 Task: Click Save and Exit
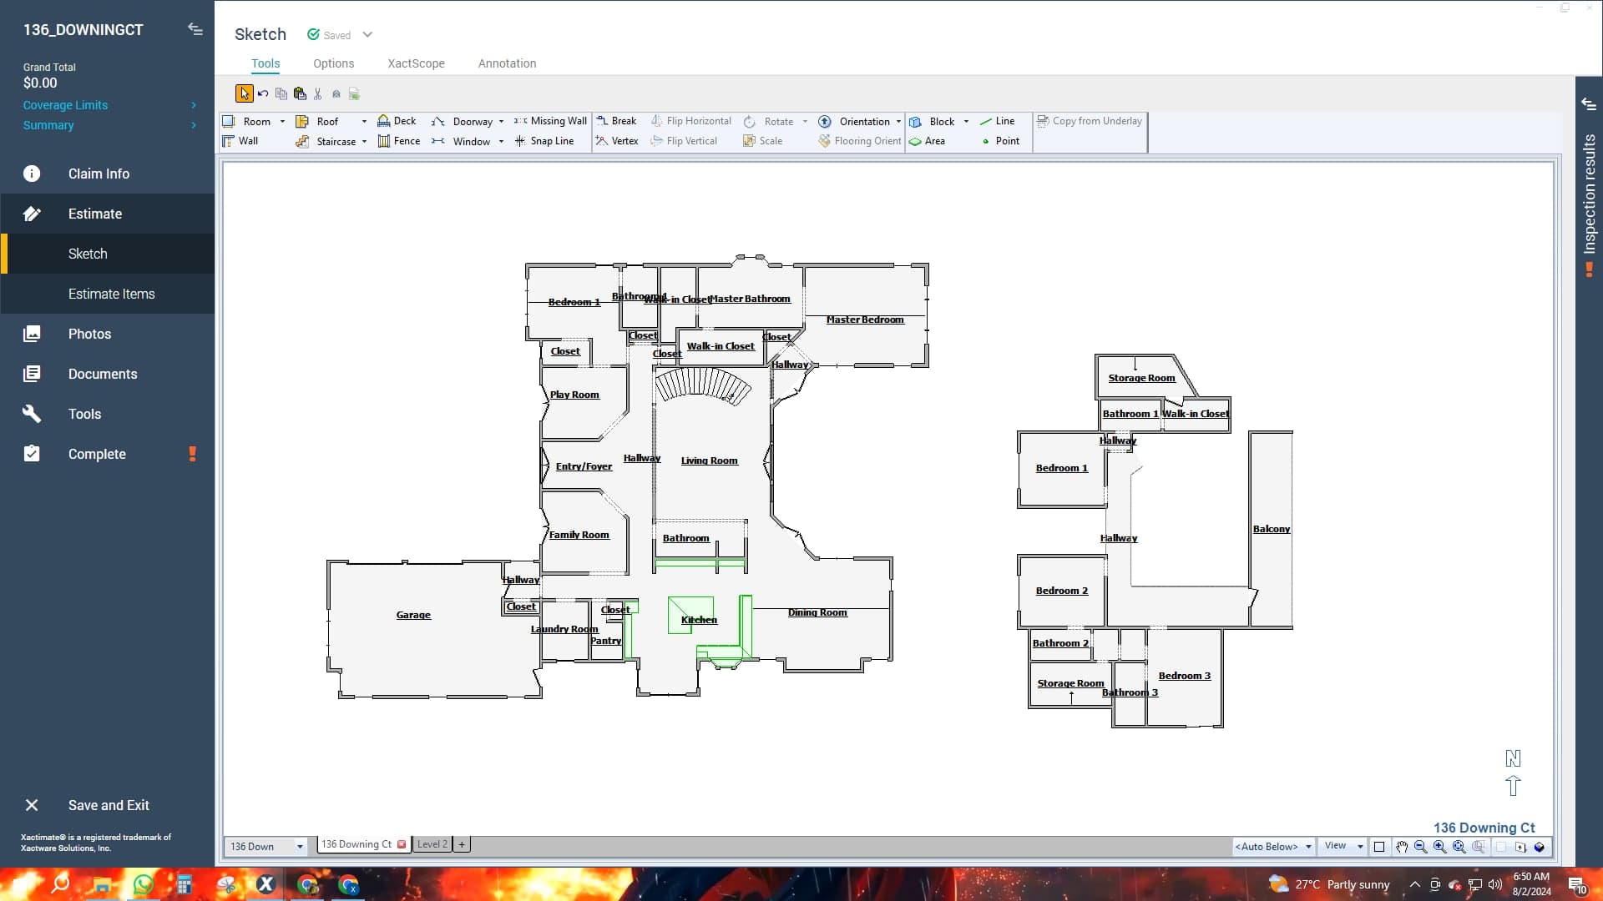[x=109, y=805]
